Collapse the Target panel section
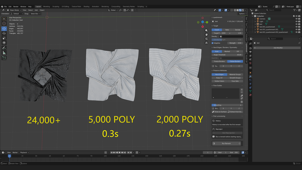This screenshot has height=170, width=302. pyautogui.click(x=215, y=26)
